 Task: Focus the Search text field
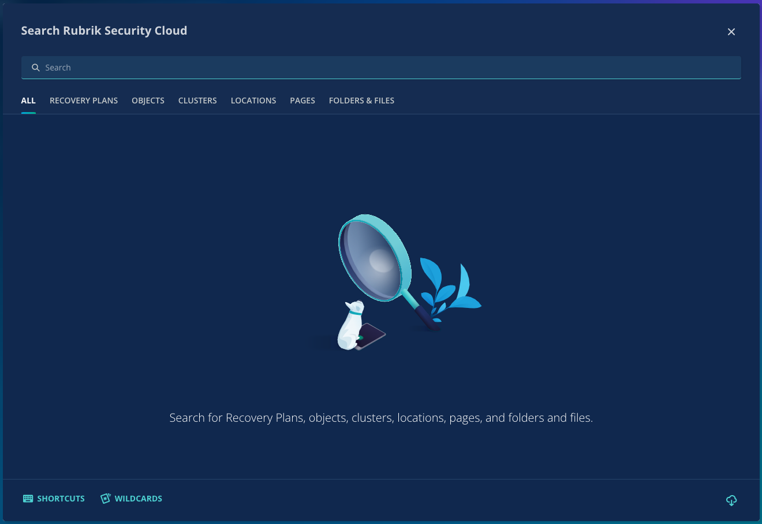pyautogui.click(x=381, y=68)
